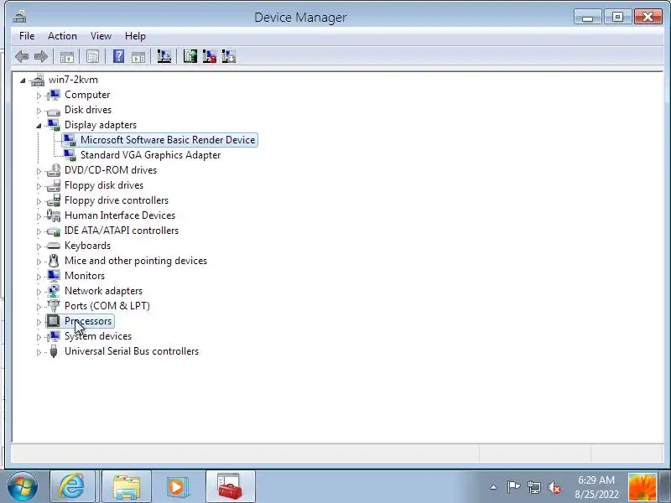Image resolution: width=671 pixels, height=503 pixels.
Task: Click the Forward arrow toolbar icon
Action: [41, 56]
